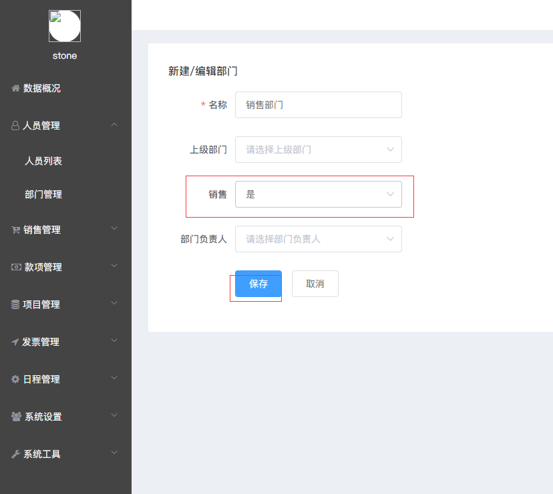Expand the 系统设置 menu chevron
The image size is (553, 494).
point(114,415)
